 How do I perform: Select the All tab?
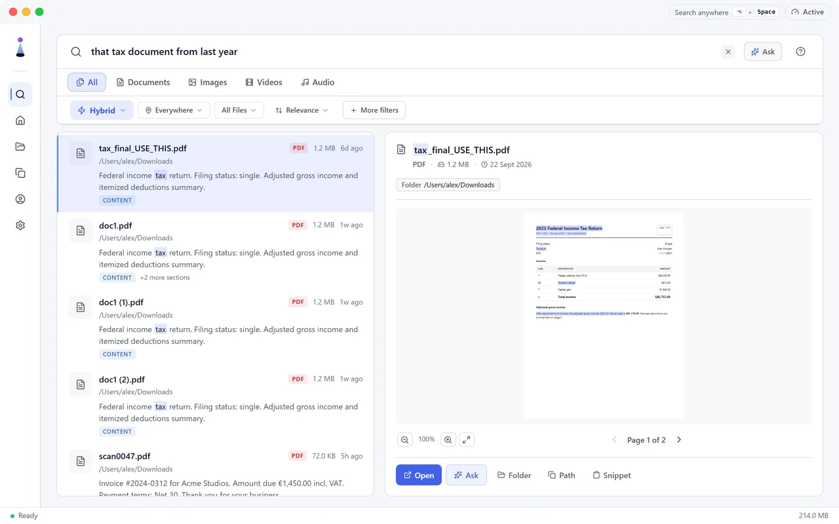click(87, 82)
